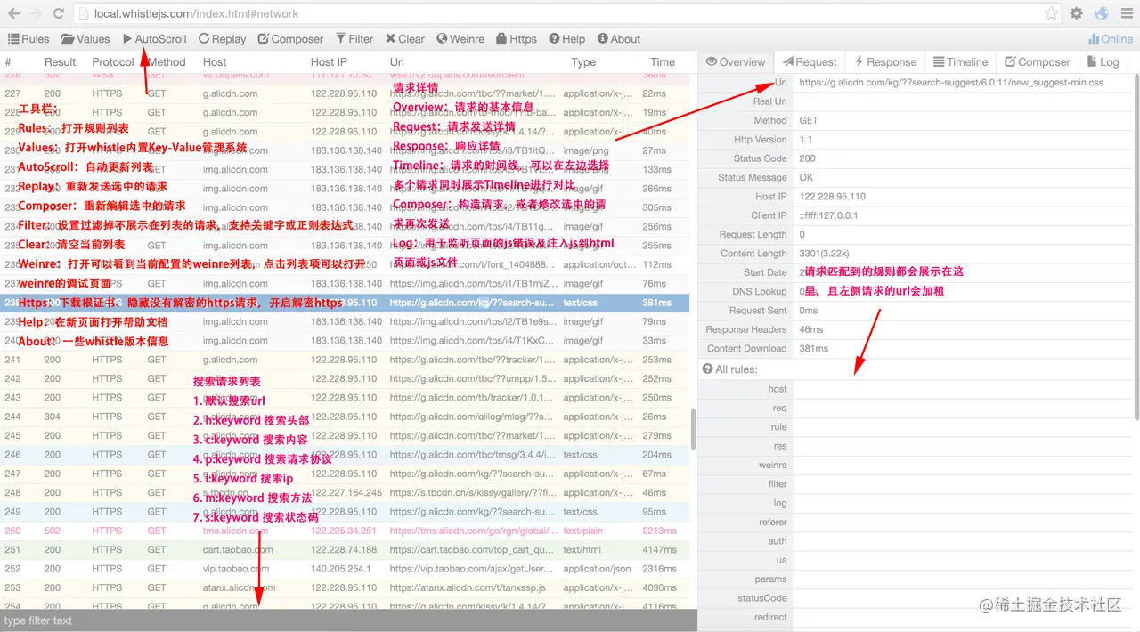This screenshot has height=632, width=1140.
Task: Open Composer from the top toolbar
Action: coord(290,39)
